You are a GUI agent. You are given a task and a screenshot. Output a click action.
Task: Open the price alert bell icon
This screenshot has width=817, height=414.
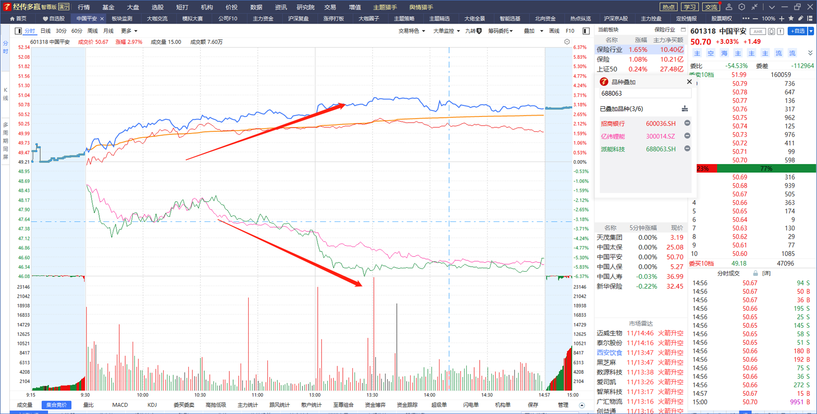[772, 31]
